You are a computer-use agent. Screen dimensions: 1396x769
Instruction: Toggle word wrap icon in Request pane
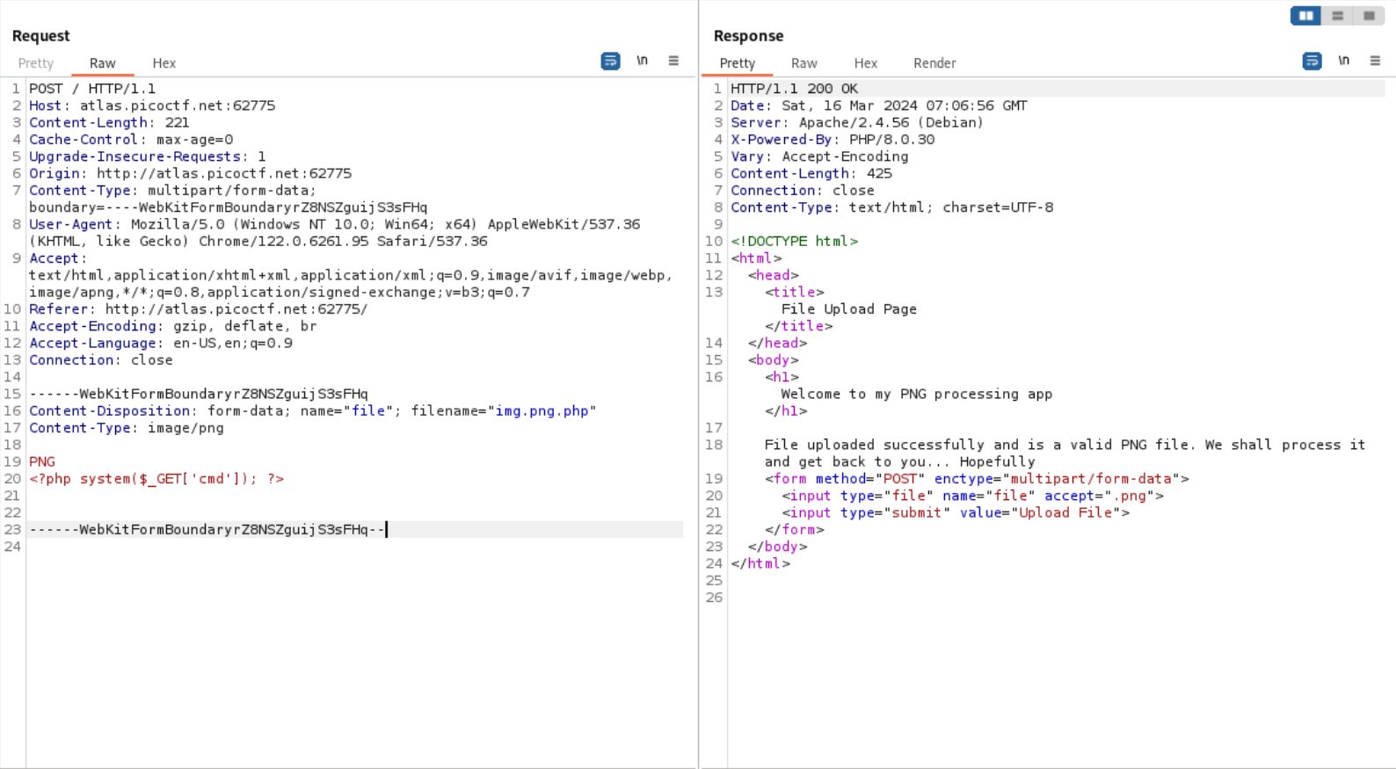click(x=610, y=61)
